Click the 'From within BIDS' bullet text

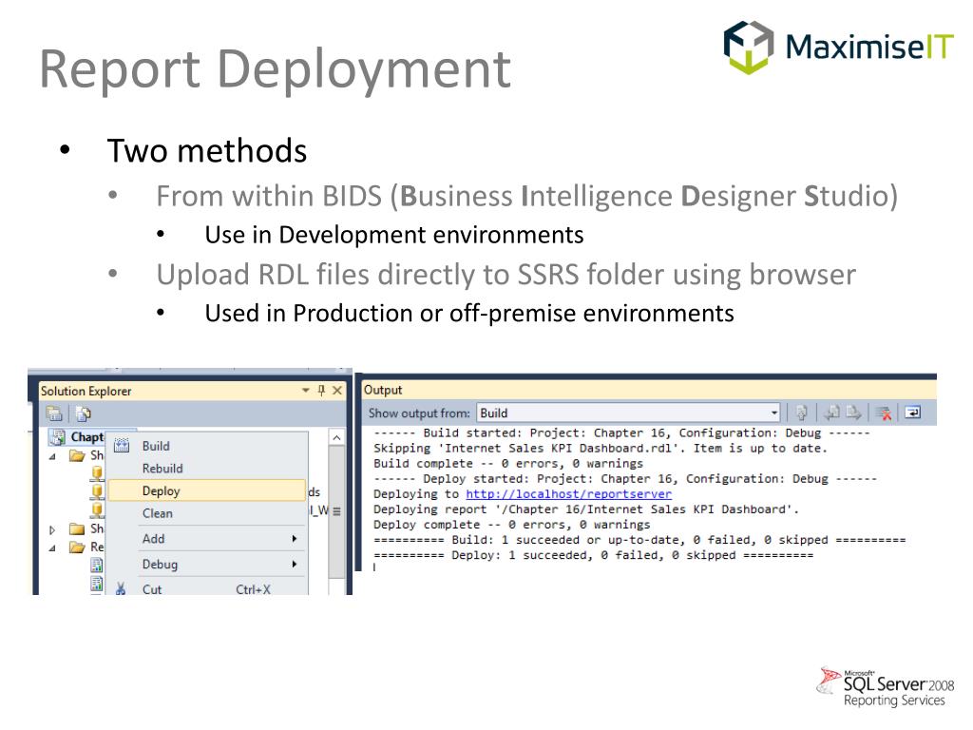click(x=526, y=196)
